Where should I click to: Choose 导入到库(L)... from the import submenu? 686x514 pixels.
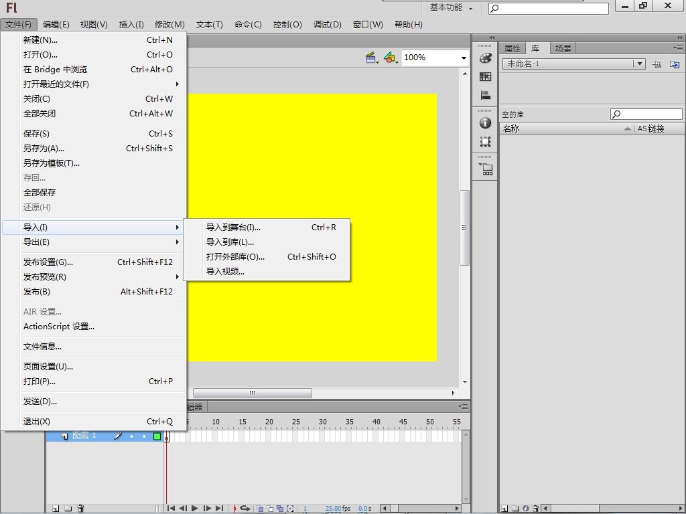pyautogui.click(x=230, y=242)
